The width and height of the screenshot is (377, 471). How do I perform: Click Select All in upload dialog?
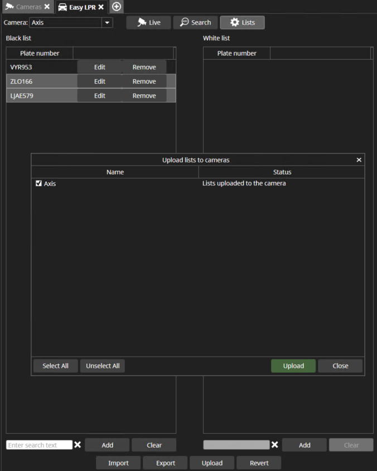pyautogui.click(x=55, y=366)
